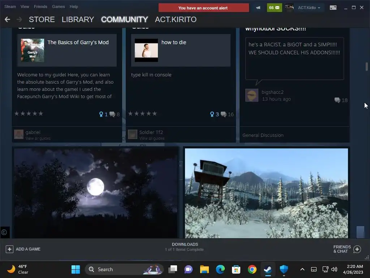Open the Friends menu
This screenshot has width=370, height=278.
40,7
